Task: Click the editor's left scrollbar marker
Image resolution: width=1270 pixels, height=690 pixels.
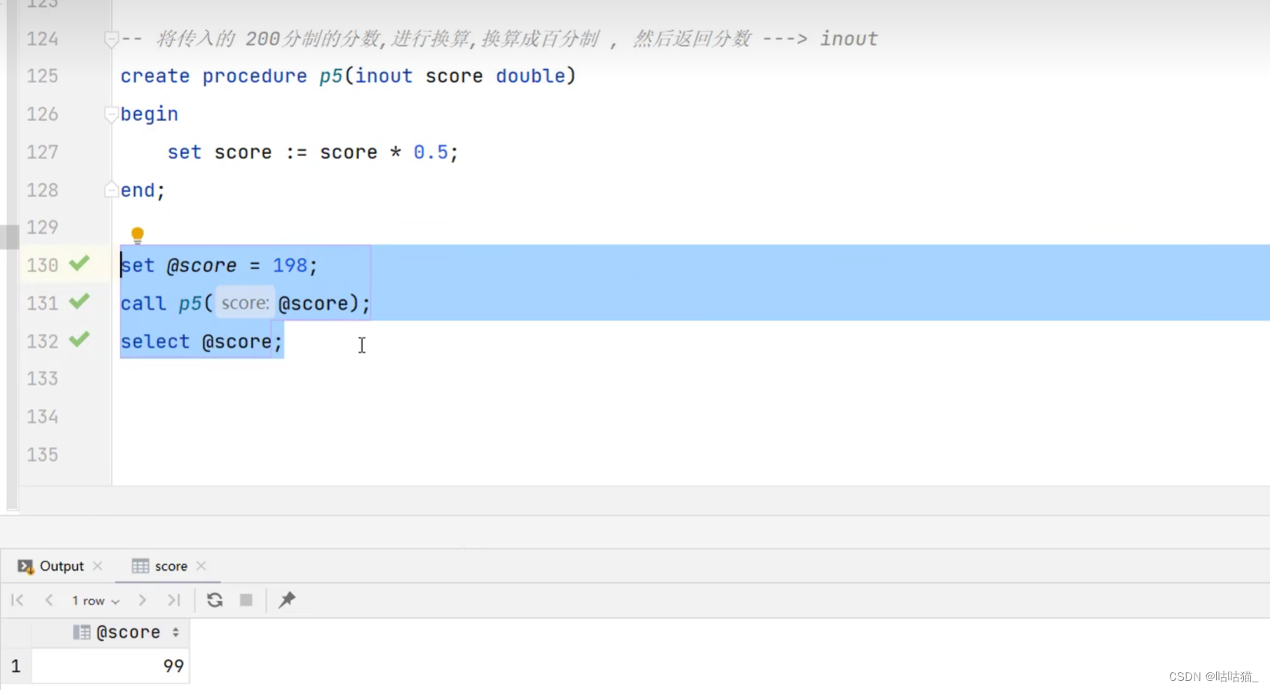Action: (x=9, y=237)
